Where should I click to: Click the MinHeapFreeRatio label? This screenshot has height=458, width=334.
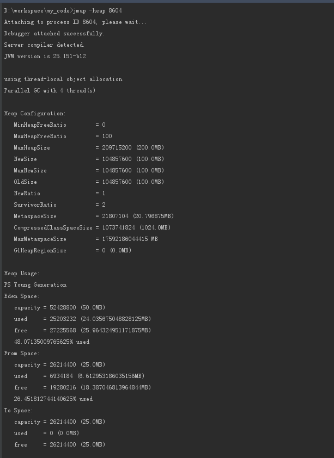40,125
